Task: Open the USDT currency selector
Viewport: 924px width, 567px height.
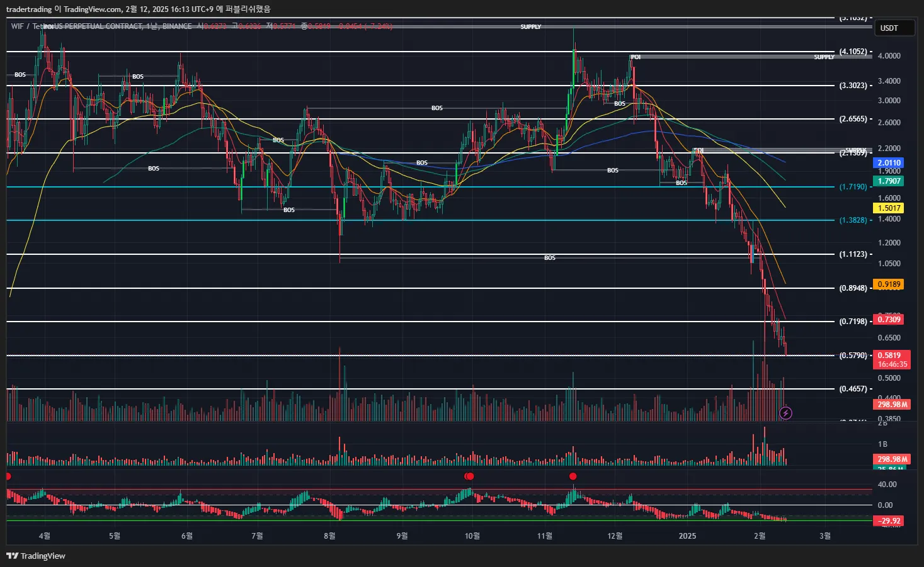Action: click(894, 28)
